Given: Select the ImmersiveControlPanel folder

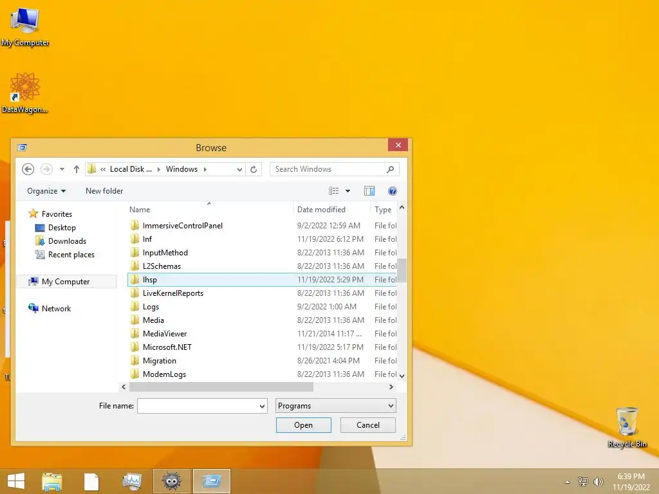Looking at the screenshot, I should (263, 226).
